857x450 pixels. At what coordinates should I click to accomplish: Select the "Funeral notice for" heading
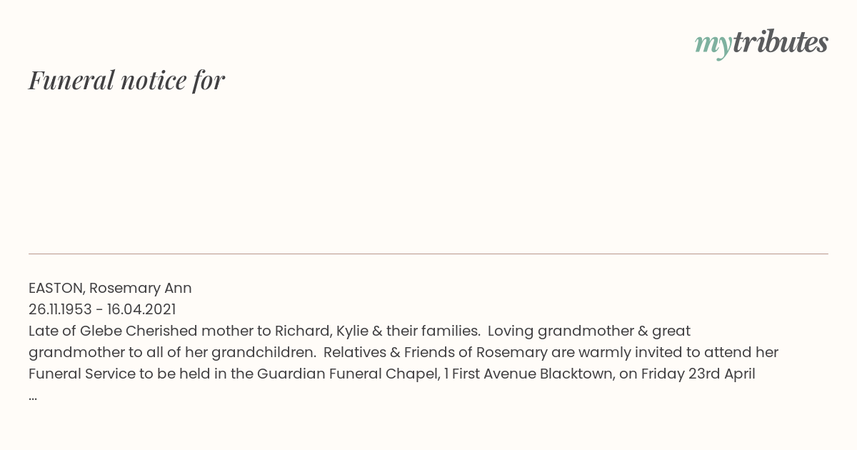[126, 80]
